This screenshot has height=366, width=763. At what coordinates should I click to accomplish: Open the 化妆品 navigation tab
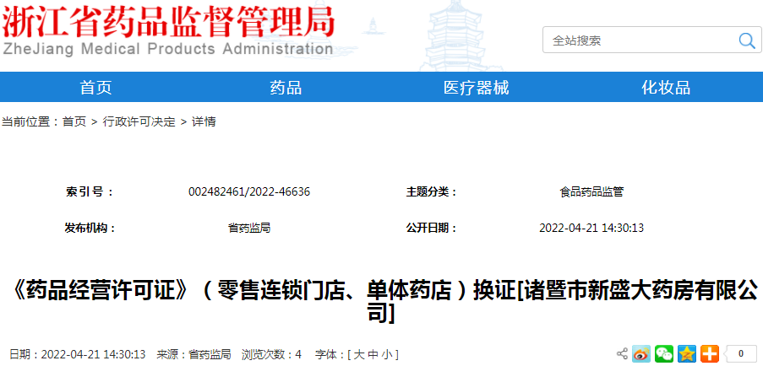tap(666, 88)
